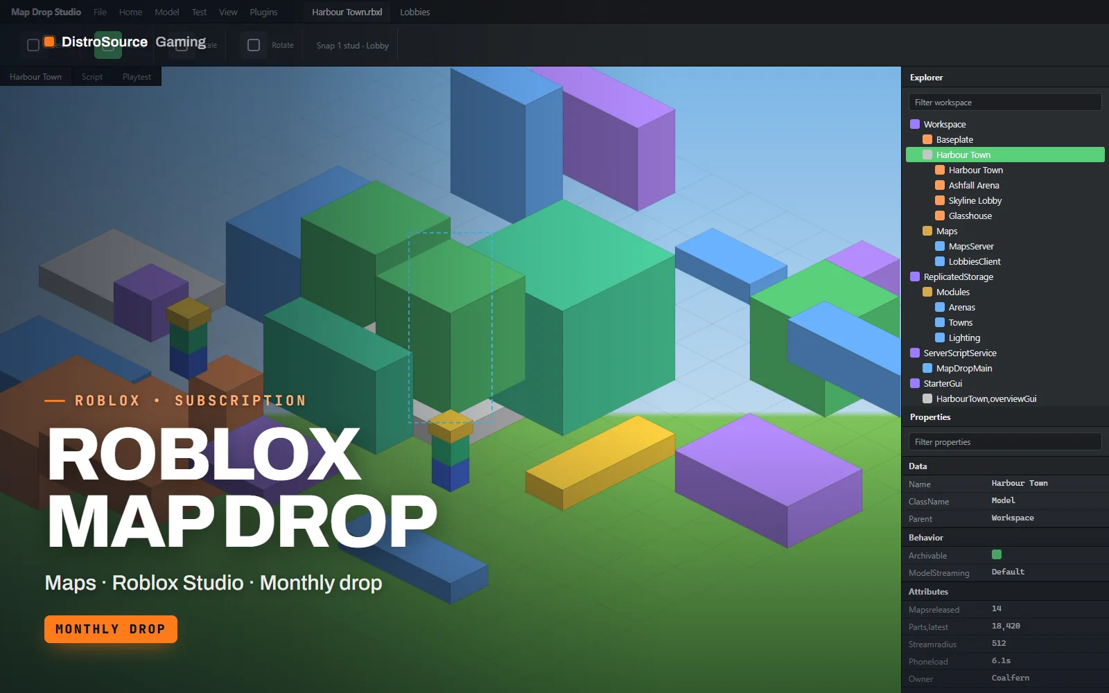Select the Harbour Town child under the highlighted model
This screenshot has height=693, width=1109.
[1005, 170]
